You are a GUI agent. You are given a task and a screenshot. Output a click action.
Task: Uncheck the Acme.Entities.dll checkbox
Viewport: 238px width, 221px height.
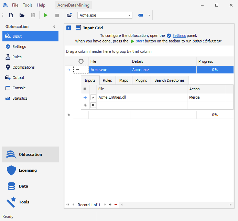click(93, 98)
